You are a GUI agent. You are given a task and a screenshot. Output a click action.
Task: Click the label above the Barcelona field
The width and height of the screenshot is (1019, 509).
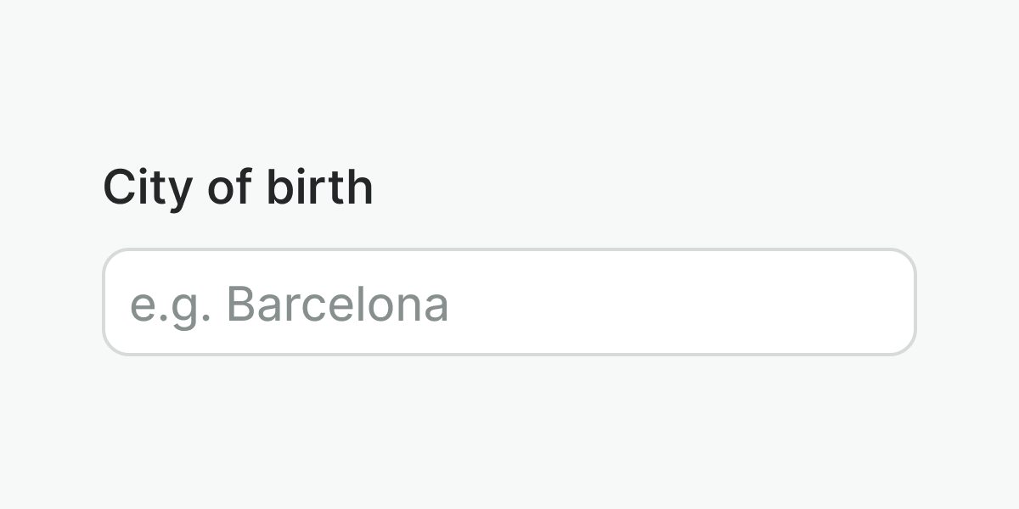point(238,187)
